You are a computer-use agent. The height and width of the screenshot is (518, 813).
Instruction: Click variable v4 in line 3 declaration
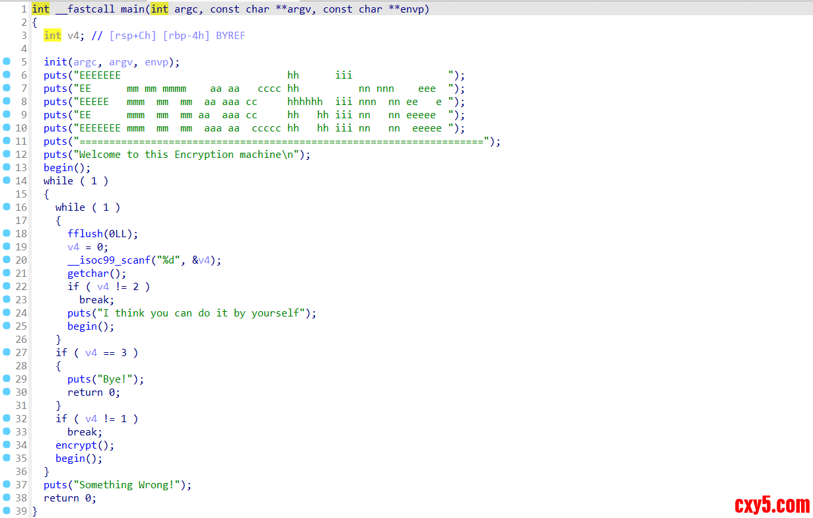[x=73, y=36]
